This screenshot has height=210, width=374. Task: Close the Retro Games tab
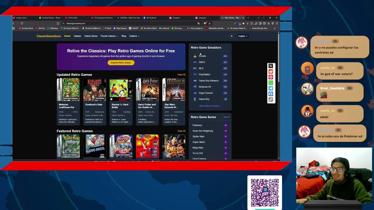coord(243,18)
